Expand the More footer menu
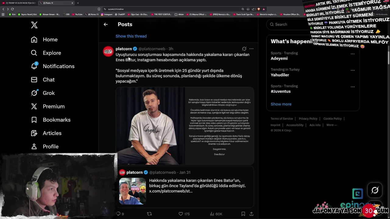The width and height of the screenshot is (390, 219). (x=331, y=125)
